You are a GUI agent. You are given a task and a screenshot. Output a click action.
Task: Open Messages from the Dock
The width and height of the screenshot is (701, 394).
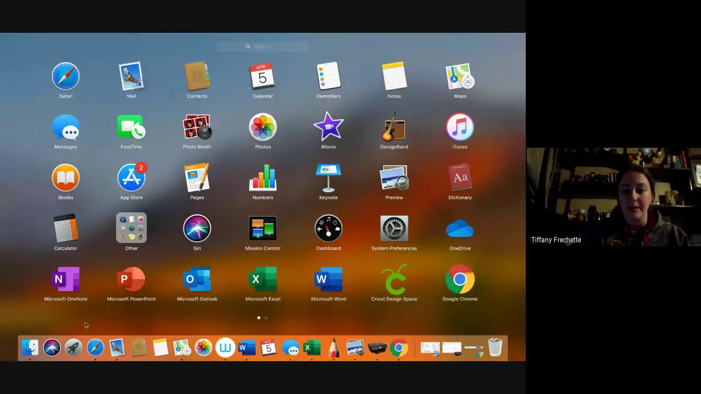[x=290, y=347]
